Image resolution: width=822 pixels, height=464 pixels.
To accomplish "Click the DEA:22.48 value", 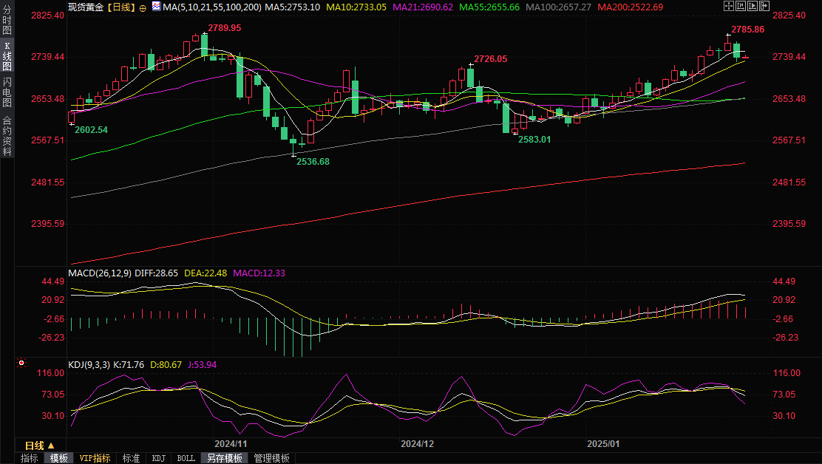I will (205, 273).
